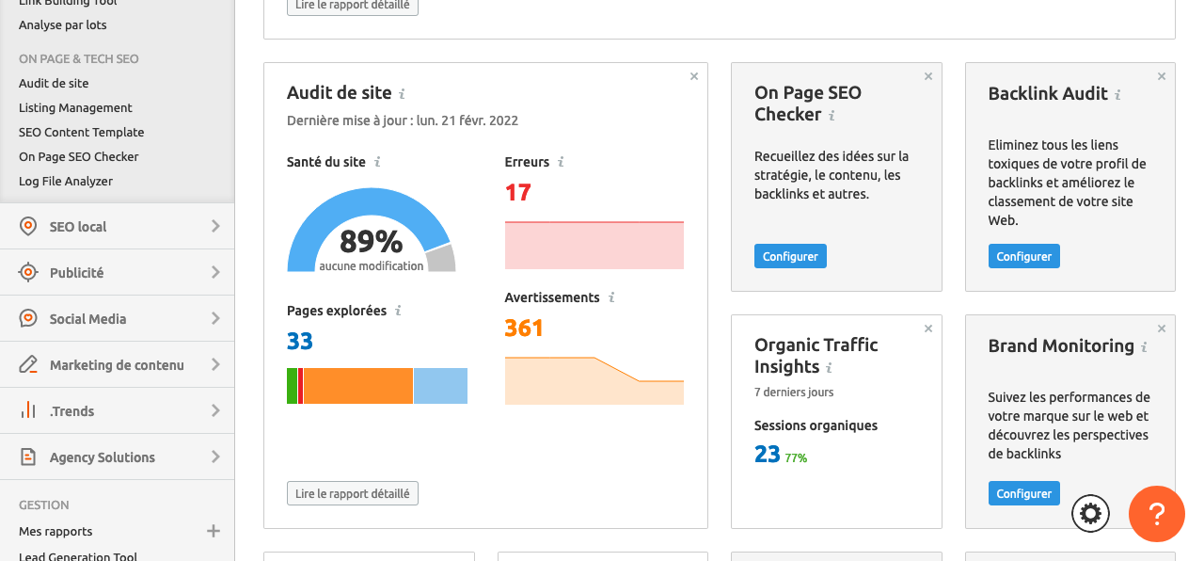Click Configurer on Backlink Audit

[1023, 255]
